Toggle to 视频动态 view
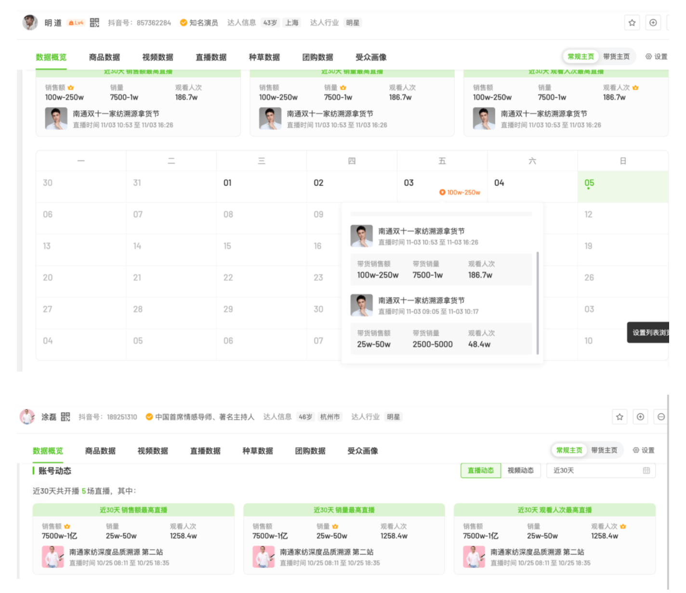The image size is (686, 593). (x=520, y=470)
